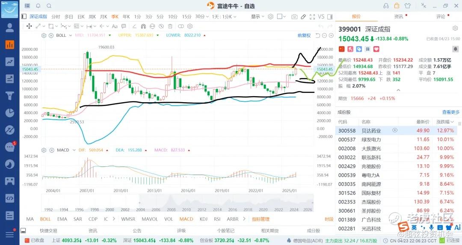Click the notification bell in title bar
462x245 pixels.
click(38, 6)
